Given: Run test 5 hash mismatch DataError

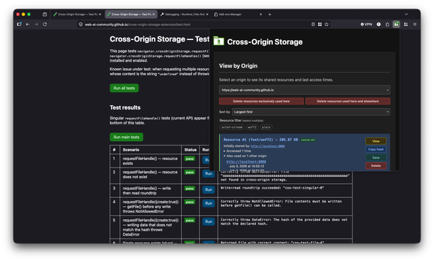Looking at the screenshot, I should (209, 222).
